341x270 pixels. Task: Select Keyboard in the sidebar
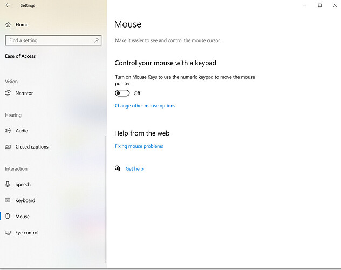[x=25, y=200]
